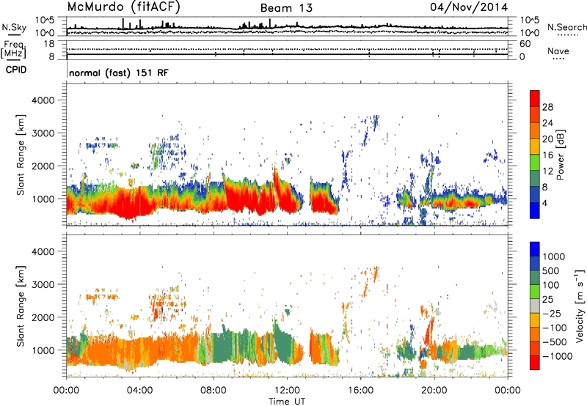Click the Power colorbar segment between 16 and 20
Image resolution: width=587 pixels, height=406 pixels.
click(x=535, y=147)
